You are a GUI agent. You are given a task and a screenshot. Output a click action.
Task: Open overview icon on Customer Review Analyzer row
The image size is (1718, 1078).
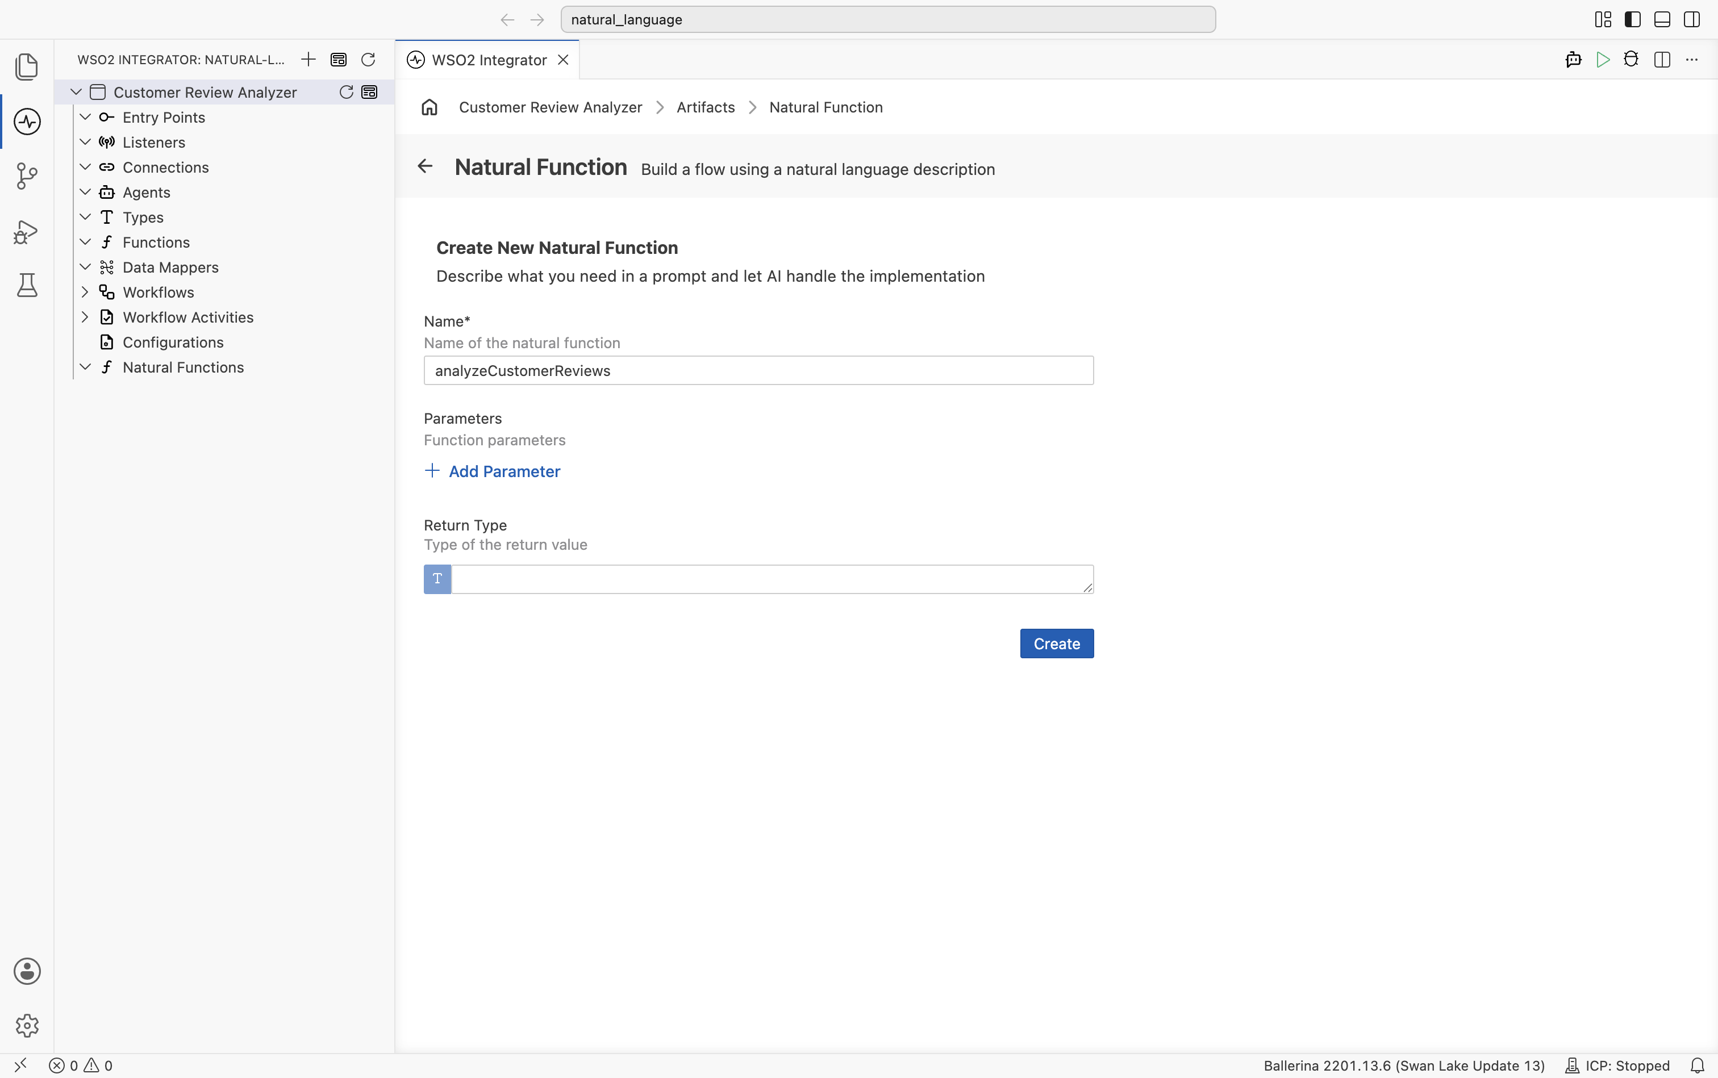tap(369, 92)
